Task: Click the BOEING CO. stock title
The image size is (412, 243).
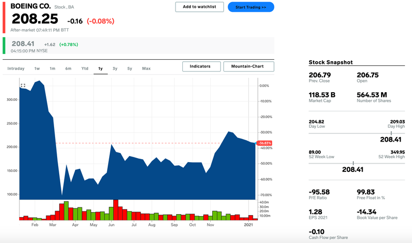Action: (30, 6)
